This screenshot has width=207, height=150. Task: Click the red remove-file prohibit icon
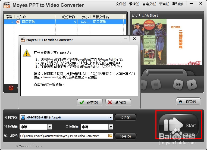point(11,88)
